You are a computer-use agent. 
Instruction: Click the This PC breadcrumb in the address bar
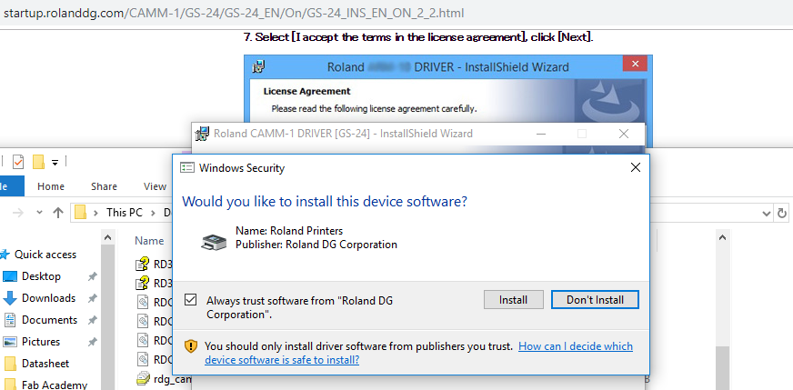point(124,213)
